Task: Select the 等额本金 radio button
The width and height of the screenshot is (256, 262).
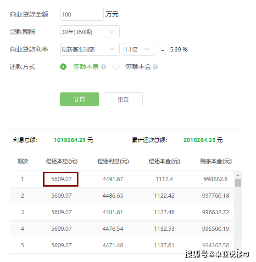Action: click(x=116, y=67)
